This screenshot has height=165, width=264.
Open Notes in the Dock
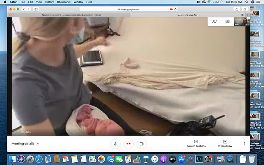click(74, 159)
